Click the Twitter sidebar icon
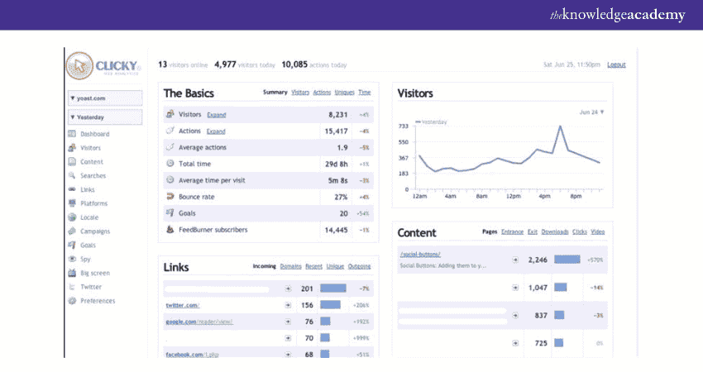The height and width of the screenshot is (372, 703). tap(73, 287)
